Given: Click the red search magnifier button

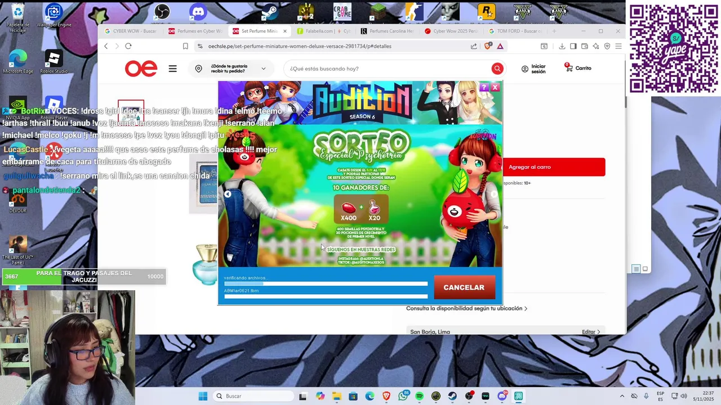Looking at the screenshot, I should coord(497,69).
